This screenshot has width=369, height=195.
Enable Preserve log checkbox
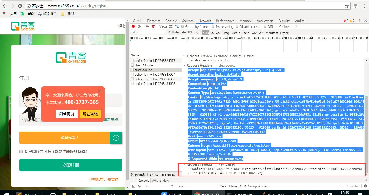click(213, 26)
